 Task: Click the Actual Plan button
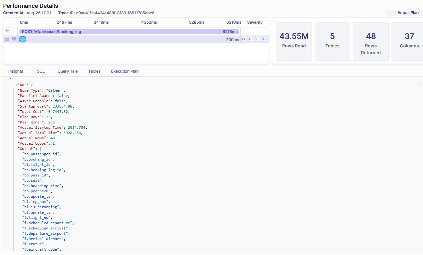pyautogui.click(x=404, y=13)
